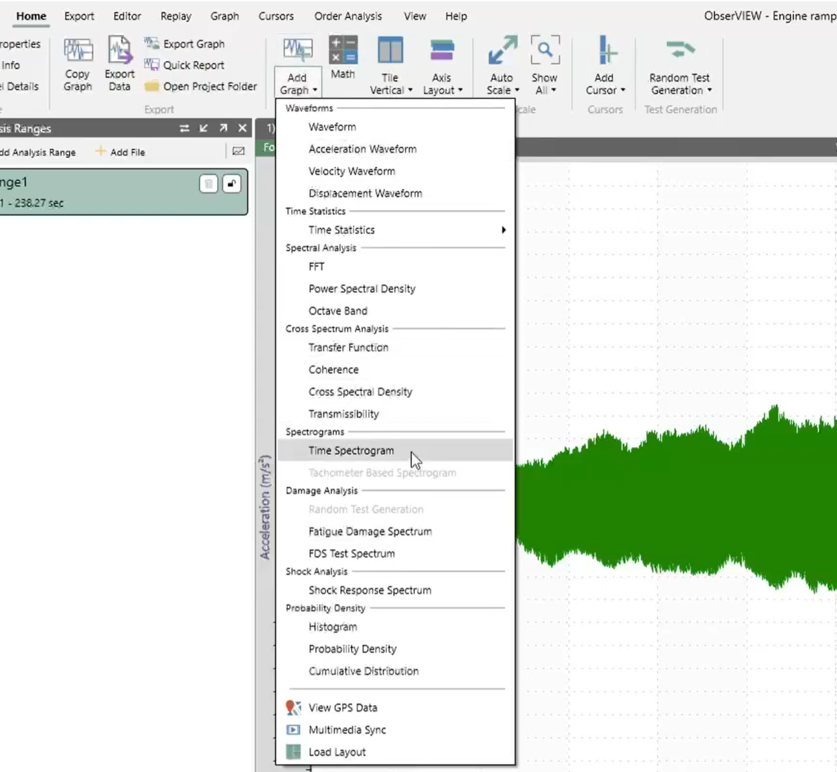Choose Probability Density graph entry
Image resolution: width=837 pixels, height=772 pixels.
point(395,649)
